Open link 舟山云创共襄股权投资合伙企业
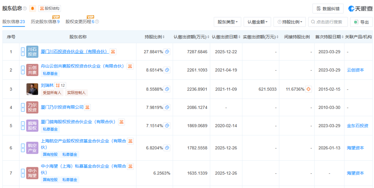Screen dimensions: 374x188 (x=83, y=66)
